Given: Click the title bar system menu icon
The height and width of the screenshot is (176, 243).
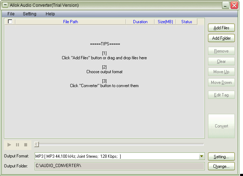Looking at the screenshot, I should pyautogui.click(x=5, y=5).
